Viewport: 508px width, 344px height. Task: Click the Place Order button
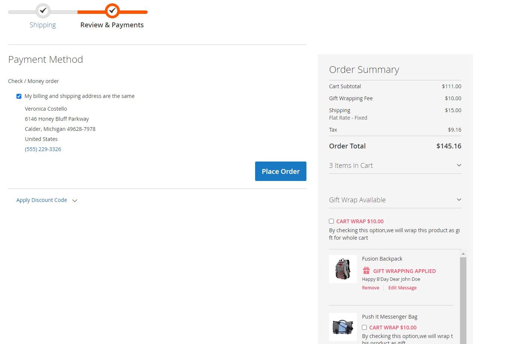pos(281,171)
